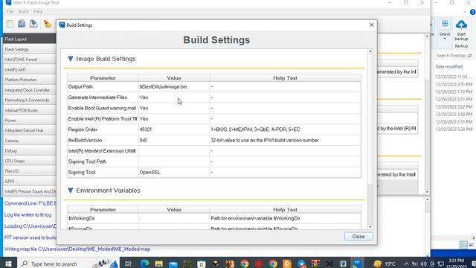Screen dimensions: 476x268
Task: Select the Debug tab
Action: (x=30, y=150)
